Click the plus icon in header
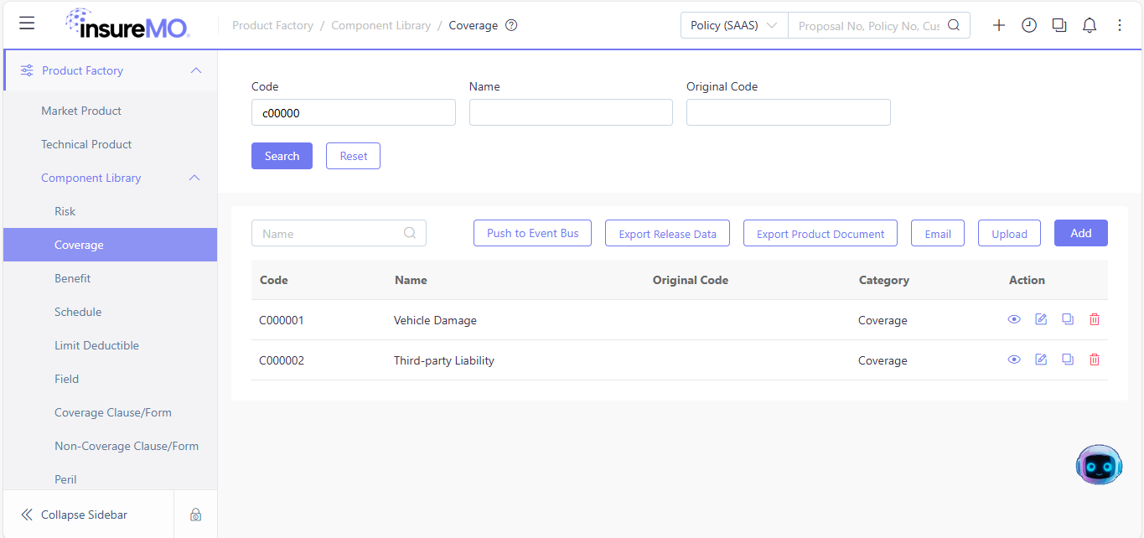1144x538 pixels. pos(999,25)
